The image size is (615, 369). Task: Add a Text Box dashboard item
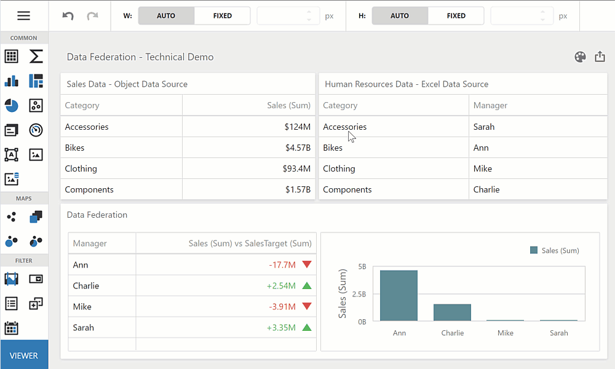tap(11, 154)
